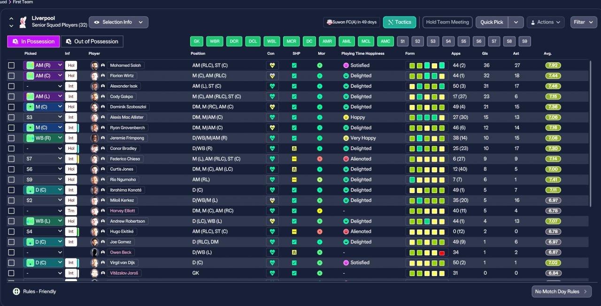The width and height of the screenshot is (601, 306).
Task: Click the Tactics button
Action: click(x=400, y=22)
